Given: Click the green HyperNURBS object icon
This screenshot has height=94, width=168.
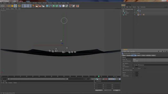Looking at the screenshot, I should coord(54,6).
